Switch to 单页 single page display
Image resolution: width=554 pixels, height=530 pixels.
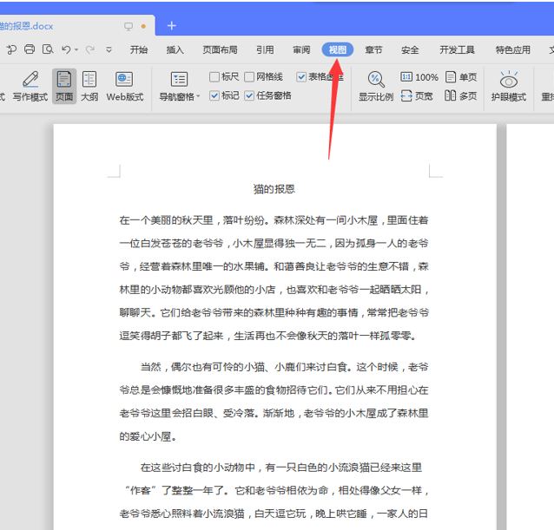point(461,77)
